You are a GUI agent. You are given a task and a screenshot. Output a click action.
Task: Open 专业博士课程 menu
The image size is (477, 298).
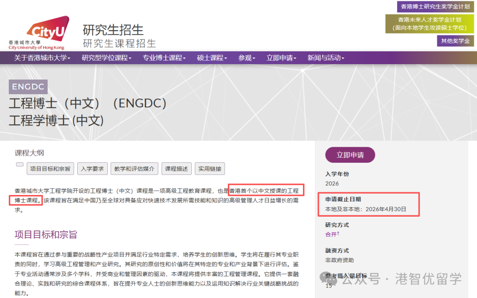coord(164,58)
